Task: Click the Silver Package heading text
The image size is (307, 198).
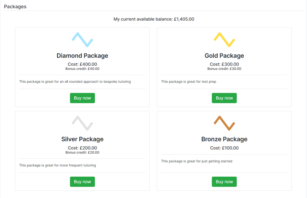Action: [x=82, y=139]
